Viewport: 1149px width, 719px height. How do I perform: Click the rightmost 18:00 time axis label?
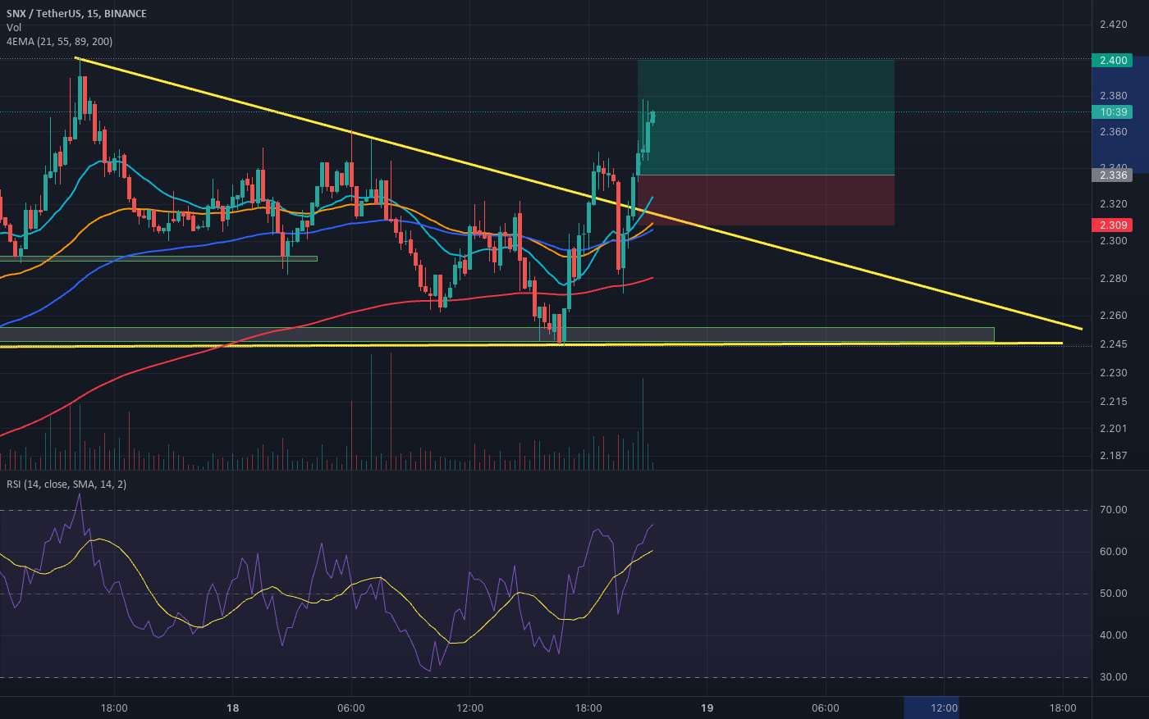click(1063, 708)
